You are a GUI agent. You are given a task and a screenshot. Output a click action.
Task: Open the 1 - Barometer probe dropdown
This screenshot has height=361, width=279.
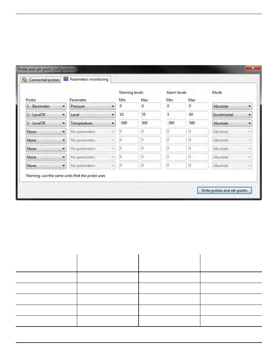click(46, 106)
